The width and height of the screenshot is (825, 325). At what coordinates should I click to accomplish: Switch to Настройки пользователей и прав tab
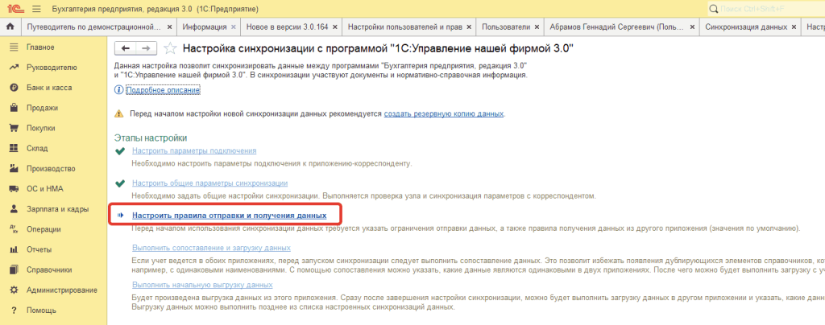(x=405, y=27)
